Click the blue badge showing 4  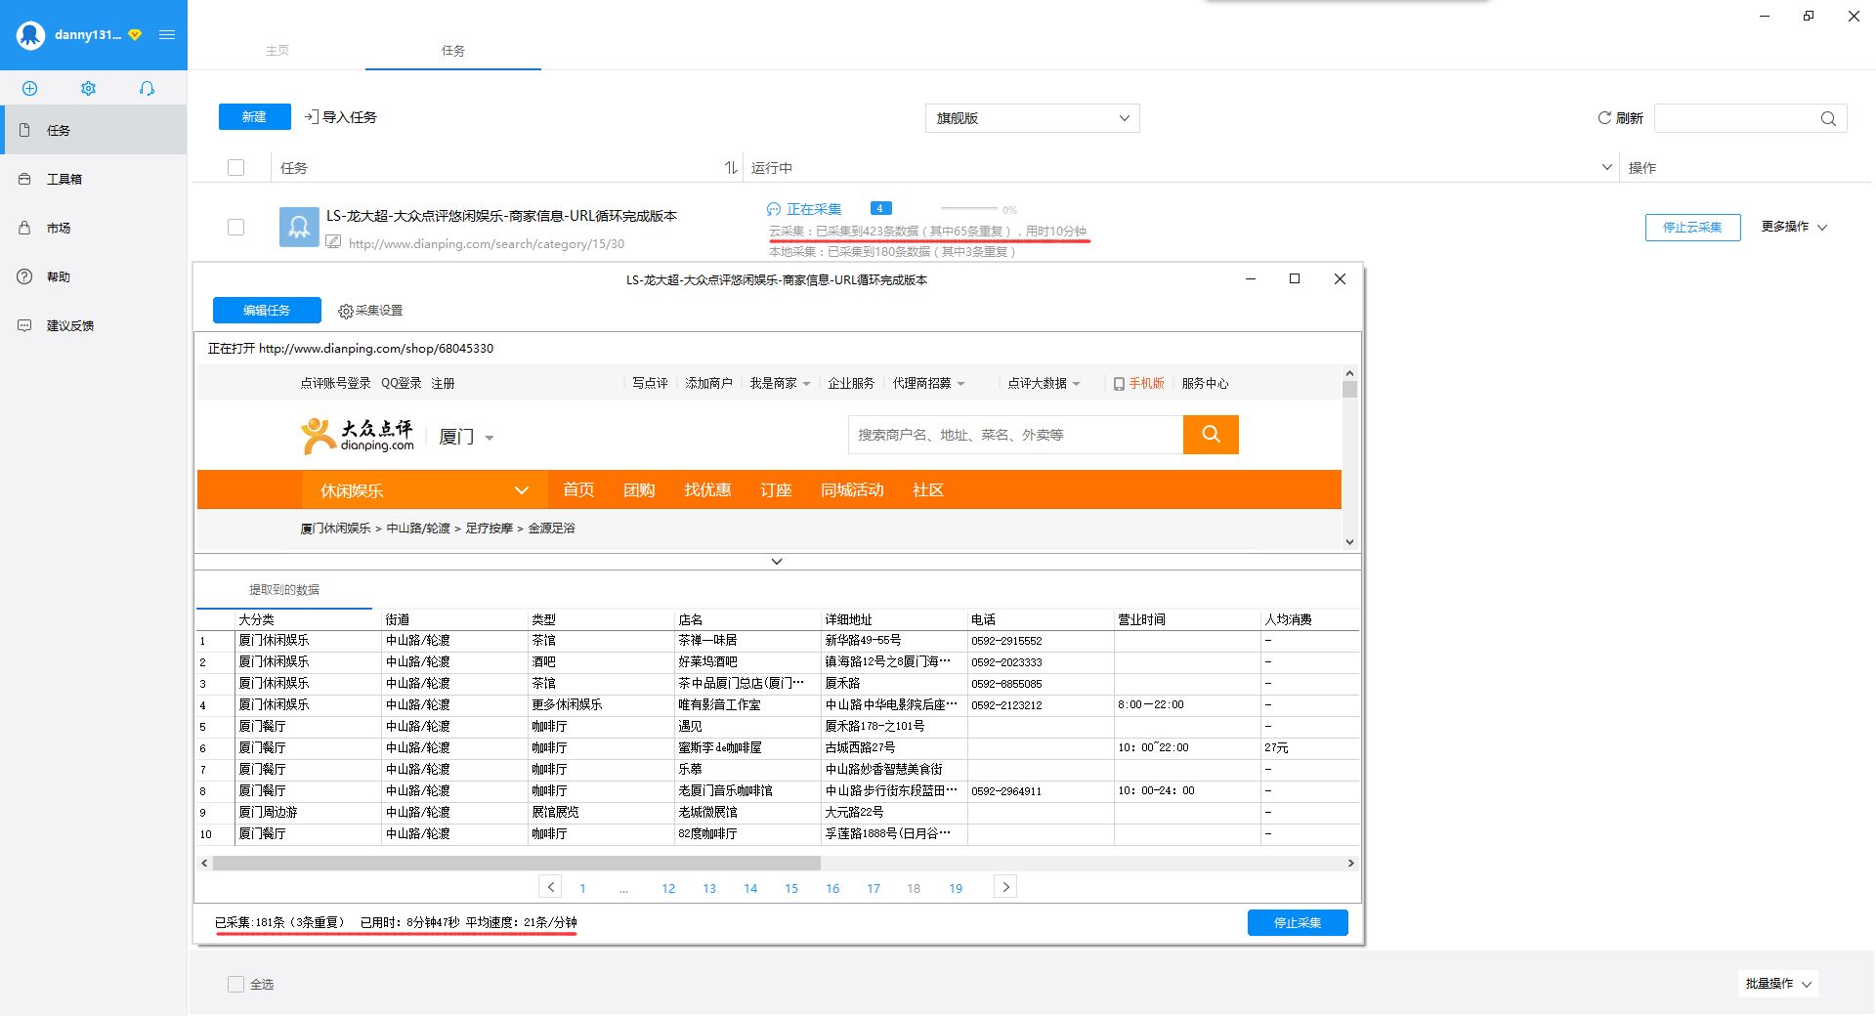pos(879,208)
